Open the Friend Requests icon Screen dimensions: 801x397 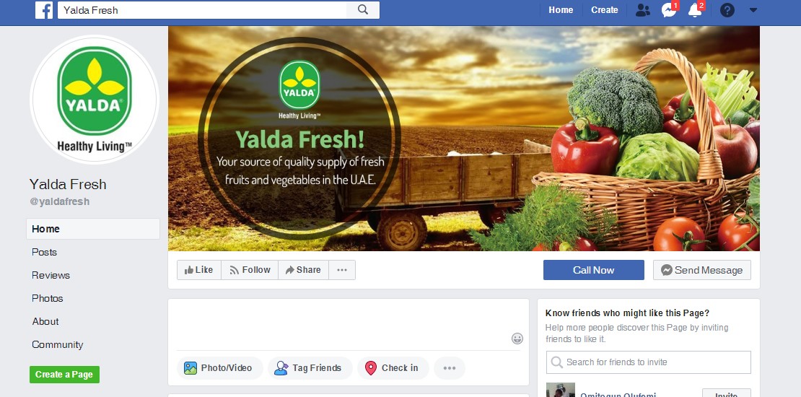click(x=643, y=9)
